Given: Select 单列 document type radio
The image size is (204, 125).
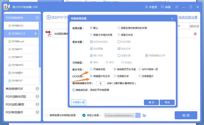Looking at the screenshot, I should [91, 62].
